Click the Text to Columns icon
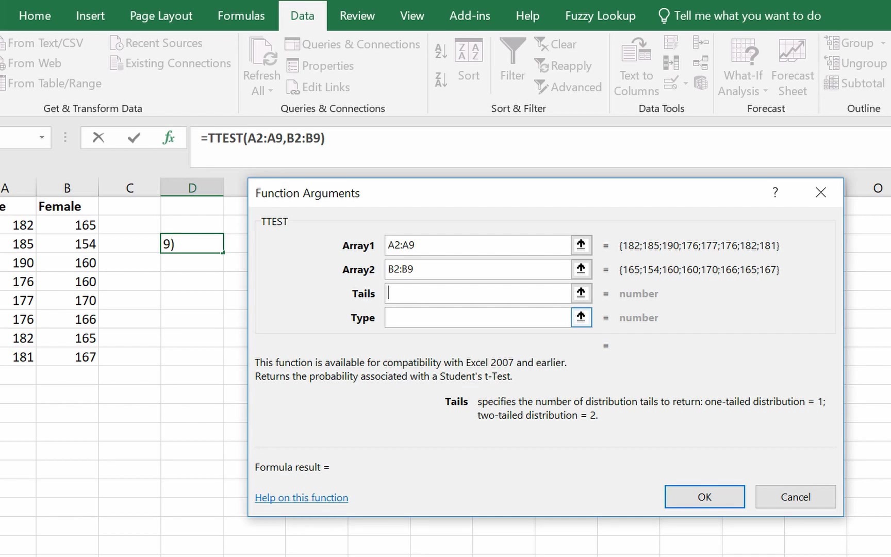This screenshot has height=557, width=891. 636,54
